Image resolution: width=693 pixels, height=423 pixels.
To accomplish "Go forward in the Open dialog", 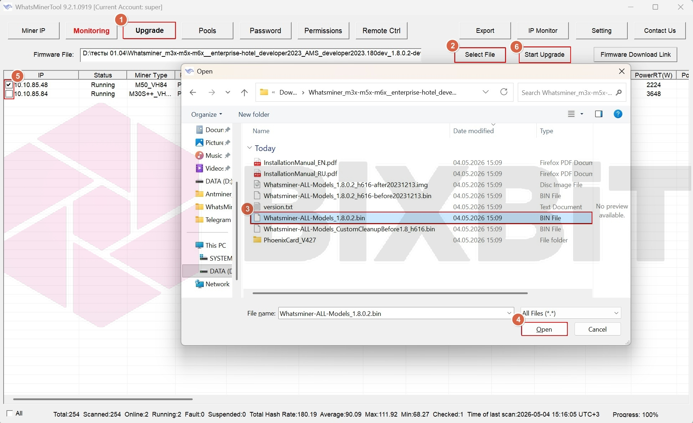I will (212, 92).
